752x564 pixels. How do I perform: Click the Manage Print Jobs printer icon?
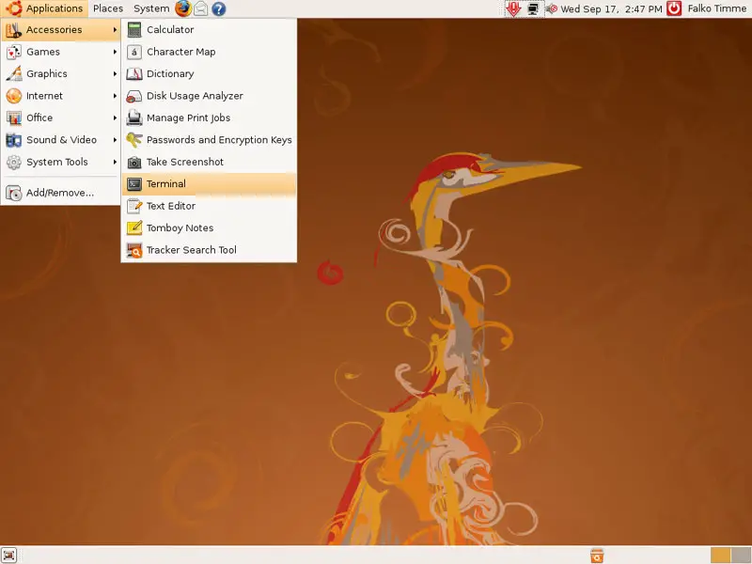[134, 118]
